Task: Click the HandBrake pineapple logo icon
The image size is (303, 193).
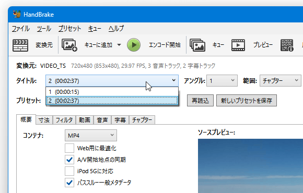Action: point(17,14)
